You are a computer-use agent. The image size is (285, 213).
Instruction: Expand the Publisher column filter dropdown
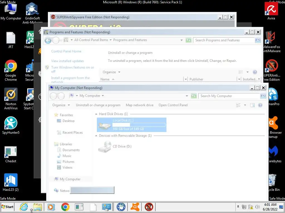[239, 79]
